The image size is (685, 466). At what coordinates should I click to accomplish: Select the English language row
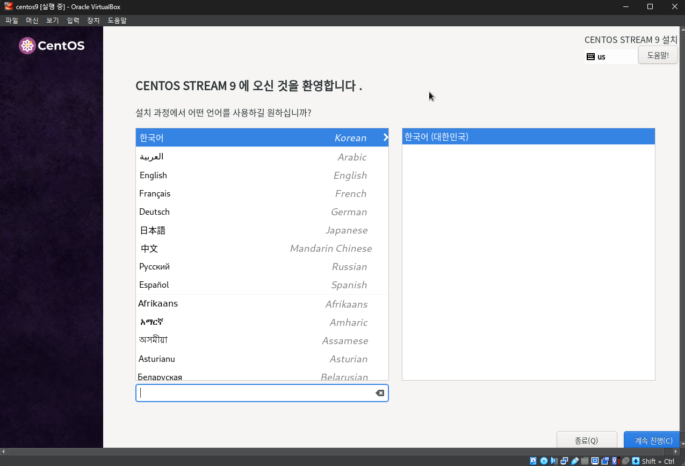pyautogui.click(x=262, y=175)
